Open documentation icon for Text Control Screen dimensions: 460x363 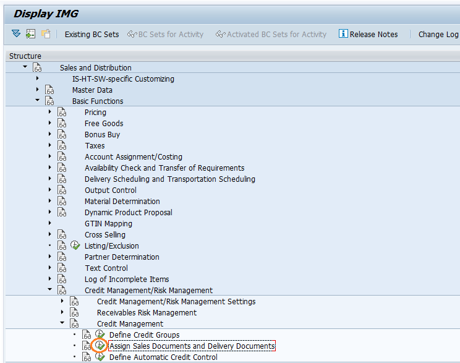[62, 268]
